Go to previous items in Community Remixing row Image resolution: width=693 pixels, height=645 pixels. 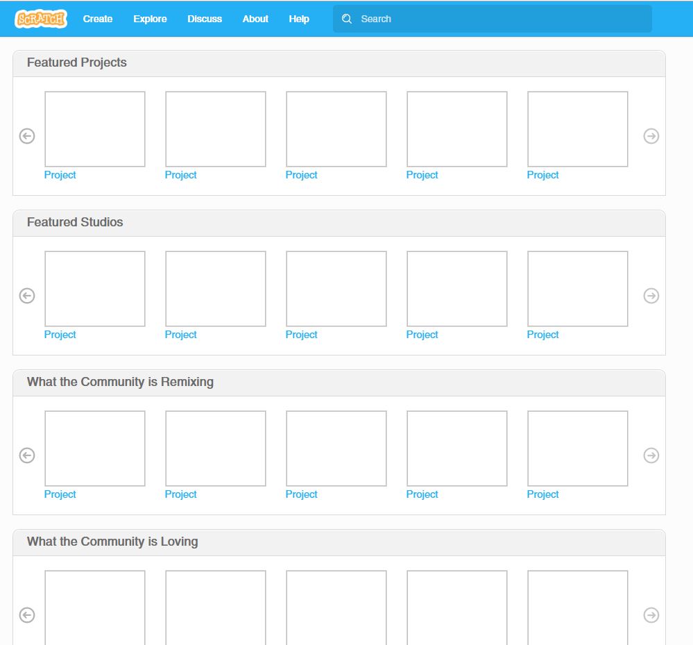coord(27,455)
